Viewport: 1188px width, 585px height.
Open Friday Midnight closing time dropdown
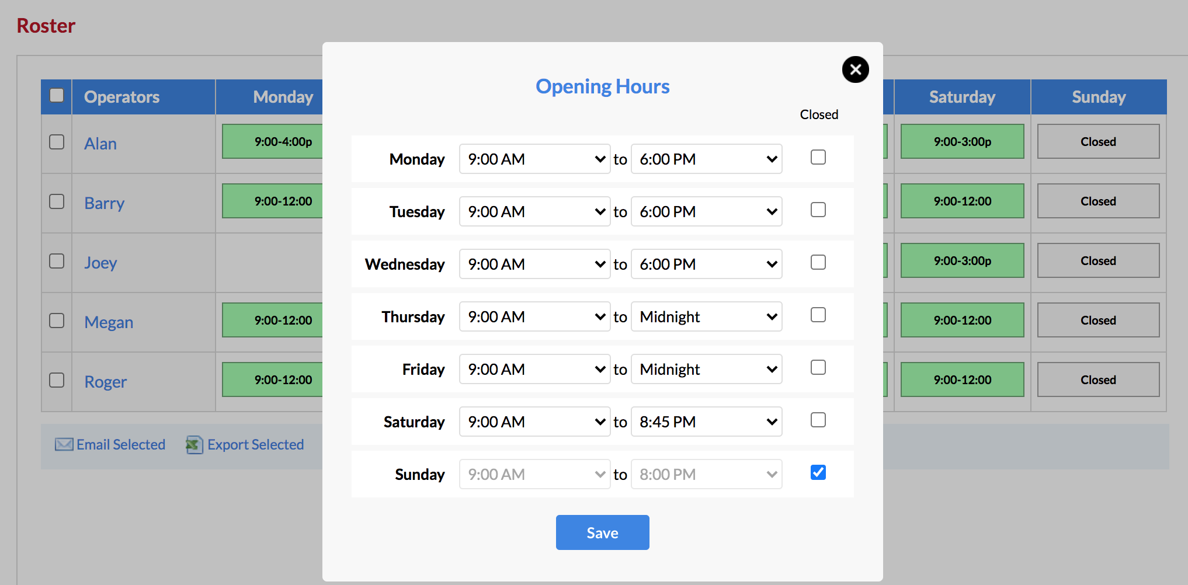tap(706, 369)
